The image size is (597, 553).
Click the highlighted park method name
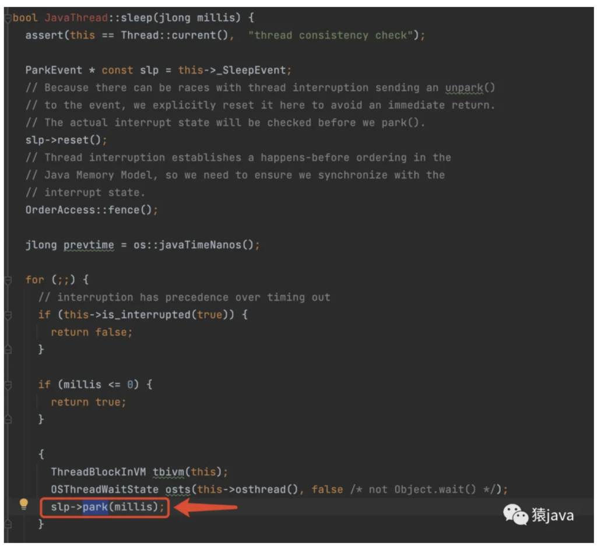coord(95,508)
